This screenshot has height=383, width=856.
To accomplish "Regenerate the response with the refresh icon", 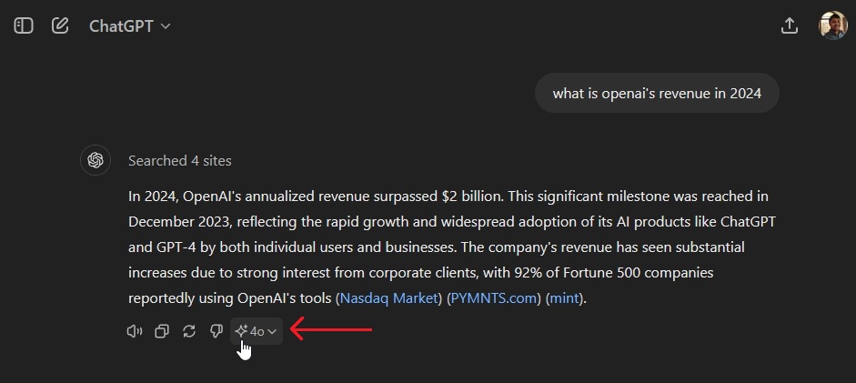I will (x=189, y=331).
